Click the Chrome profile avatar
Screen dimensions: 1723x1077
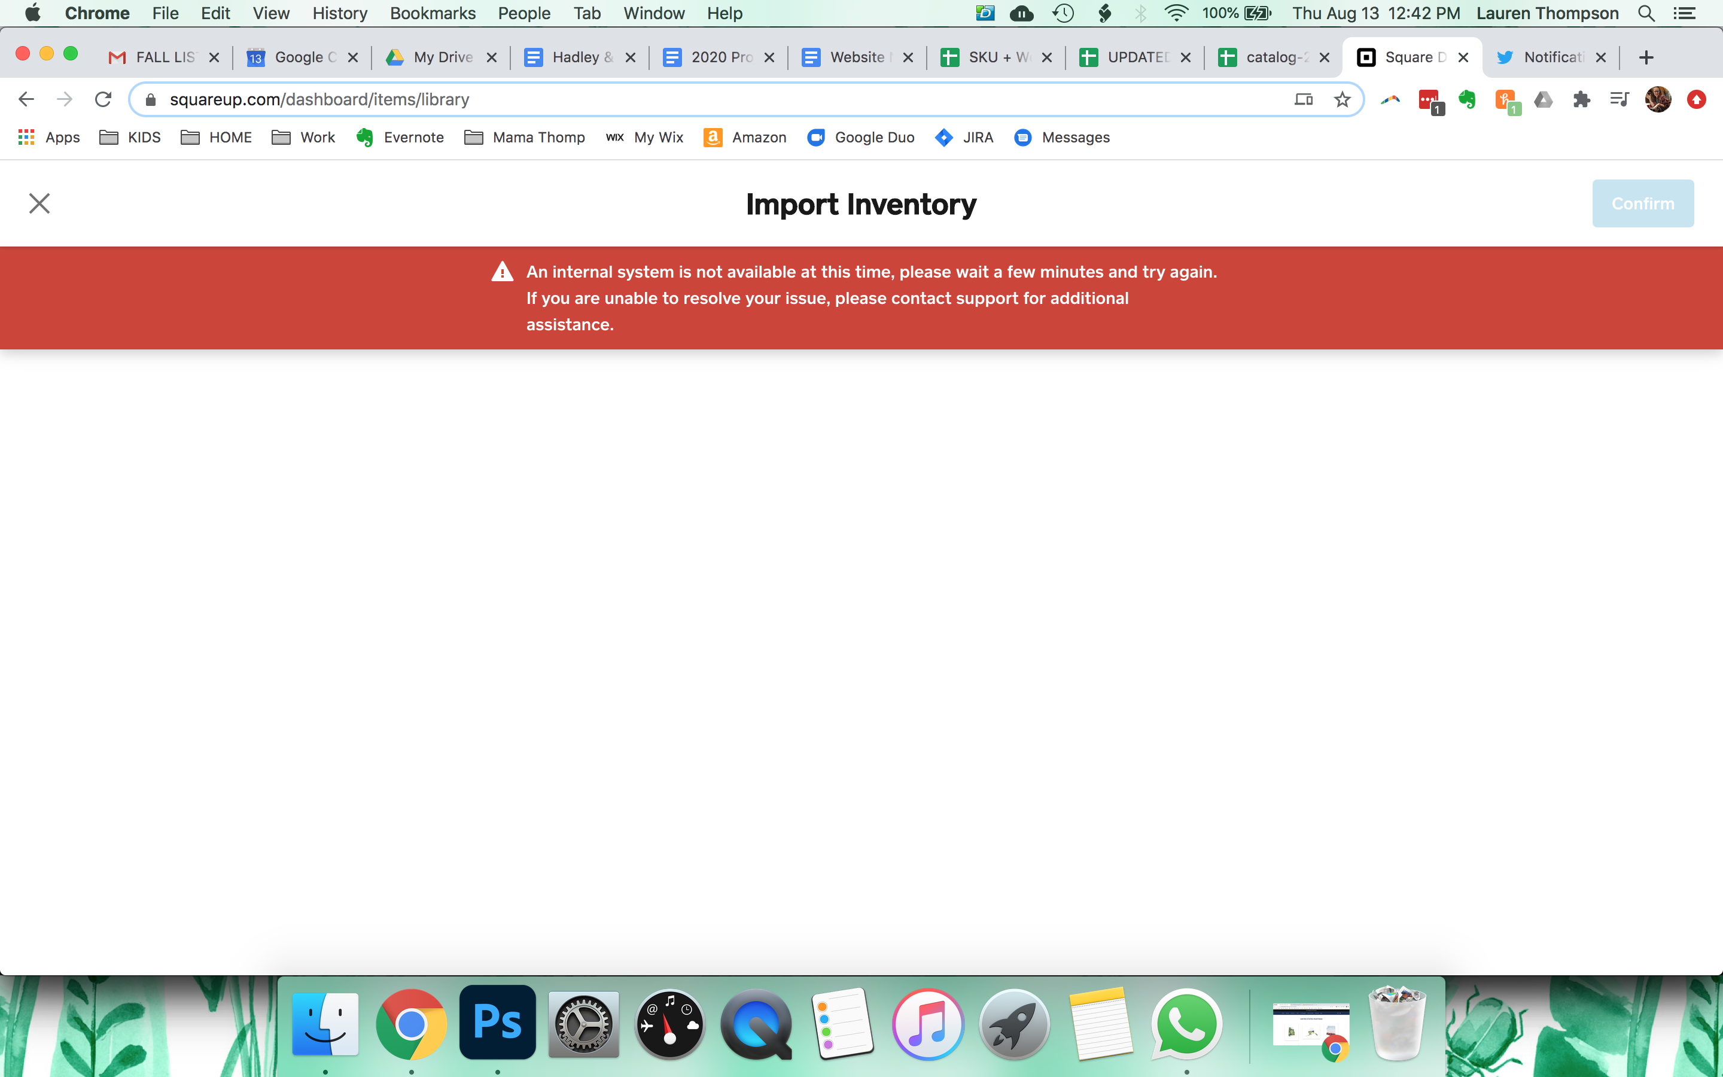coord(1658,100)
